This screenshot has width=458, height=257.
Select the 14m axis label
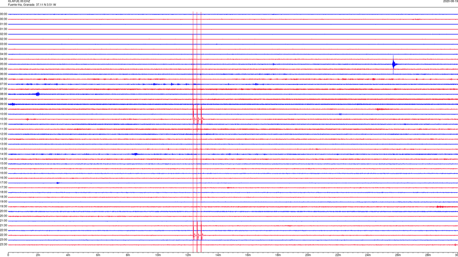coord(218,255)
